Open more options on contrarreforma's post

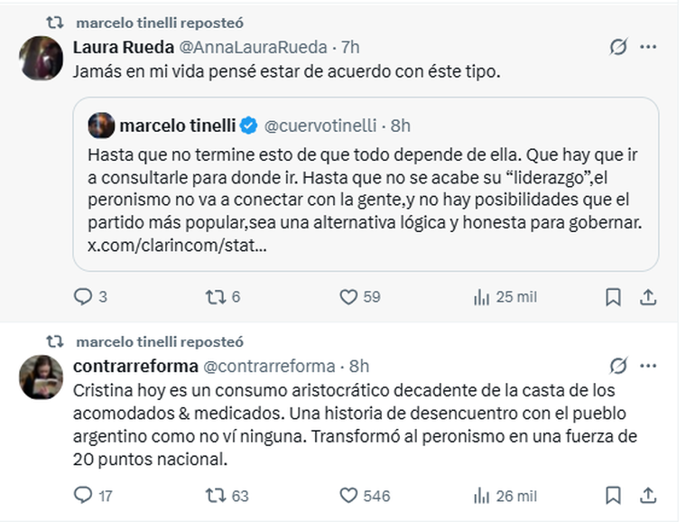click(x=648, y=366)
